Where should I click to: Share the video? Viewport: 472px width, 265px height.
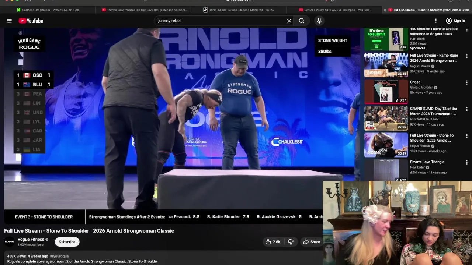point(312,242)
